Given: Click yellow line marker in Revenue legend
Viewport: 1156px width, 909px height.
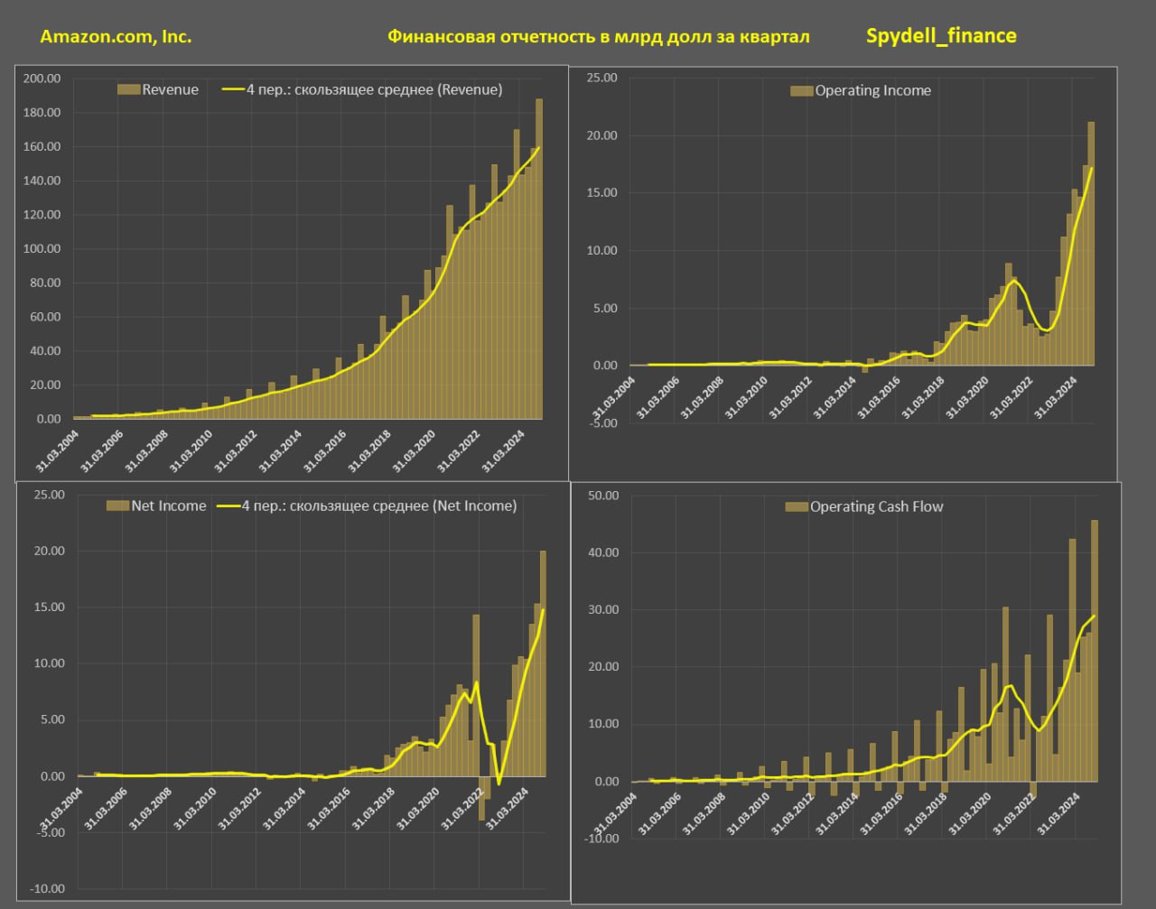Looking at the screenshot, I should coord(233,89).
